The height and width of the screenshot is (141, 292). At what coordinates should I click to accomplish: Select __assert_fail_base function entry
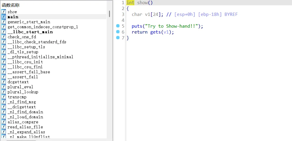(x=29, y=72)
